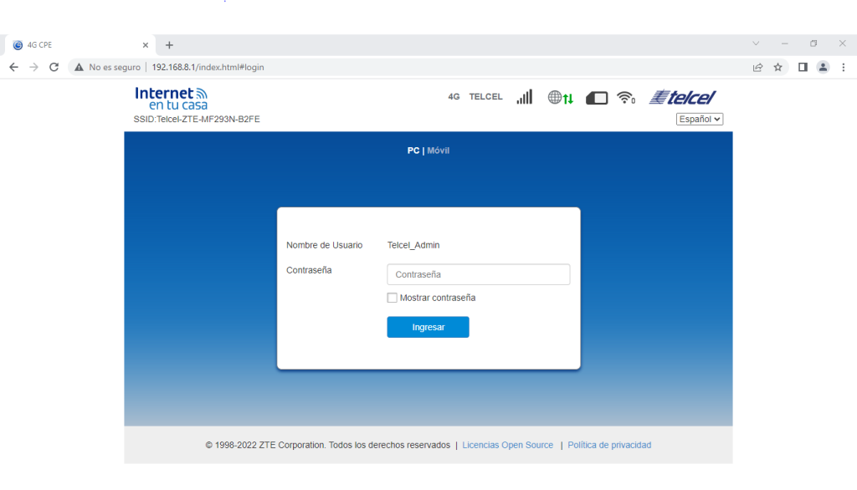857x490 pixels.
Task: Click the Ingresar login button
Action: [x=428, y=327]
